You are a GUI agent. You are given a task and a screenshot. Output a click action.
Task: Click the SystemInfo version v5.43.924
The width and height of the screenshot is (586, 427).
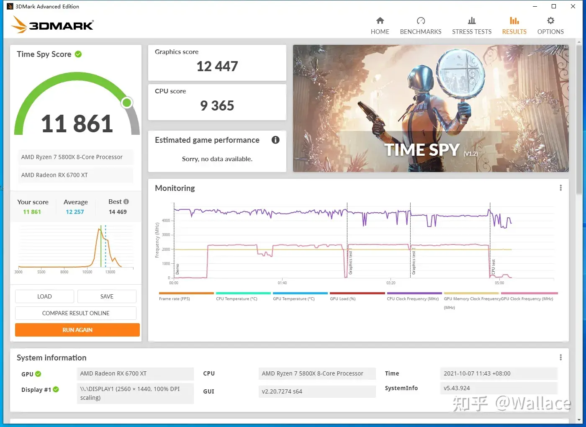(x=499, y=388)
